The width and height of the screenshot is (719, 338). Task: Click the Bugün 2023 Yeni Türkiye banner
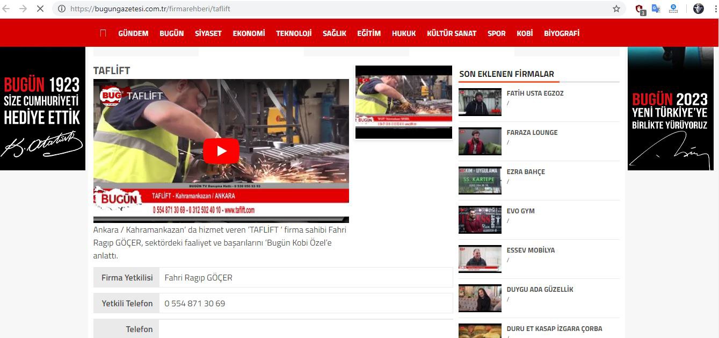671,109
